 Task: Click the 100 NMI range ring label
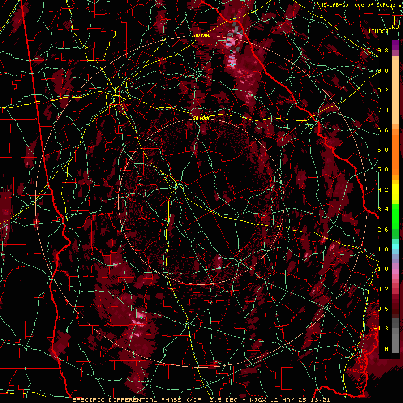[x=201, y=35]
